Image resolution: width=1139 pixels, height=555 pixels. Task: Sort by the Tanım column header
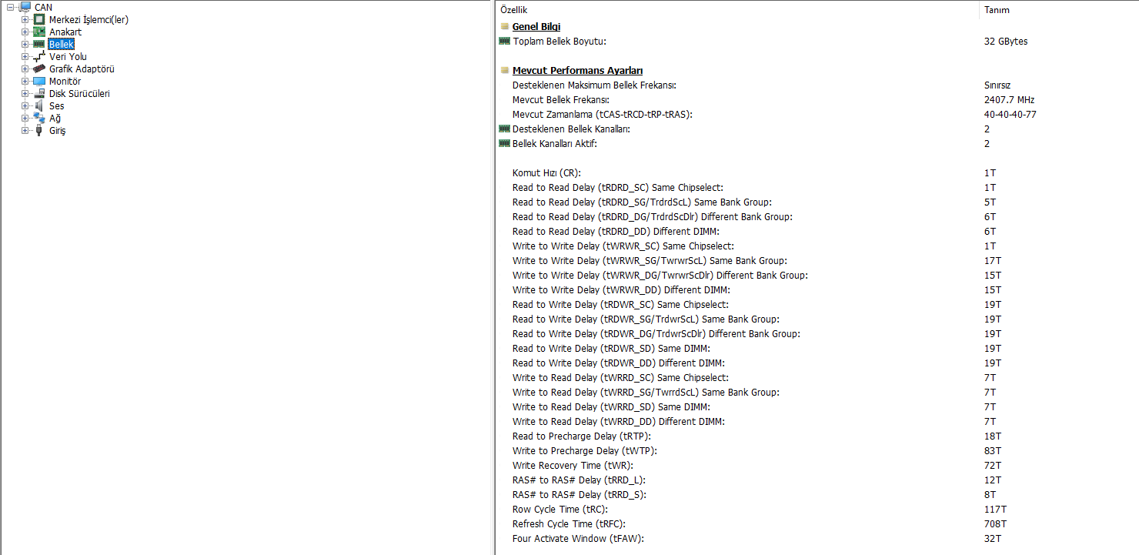click(1058, 10)
